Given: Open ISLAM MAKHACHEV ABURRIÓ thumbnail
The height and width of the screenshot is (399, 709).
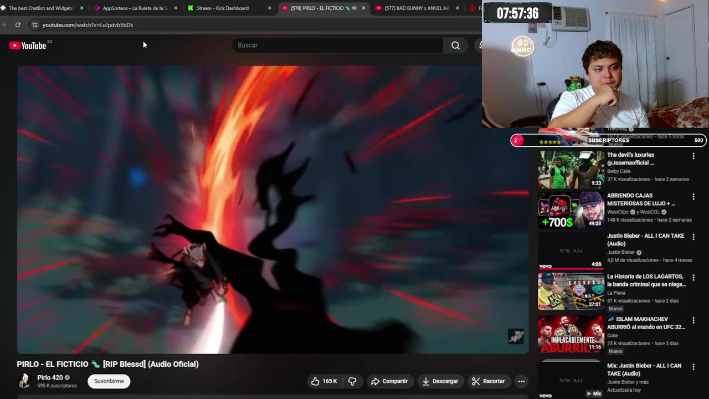Looking at the screenshot, I should point(571,334).
